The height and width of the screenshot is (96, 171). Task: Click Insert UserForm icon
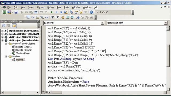(9, 12)
